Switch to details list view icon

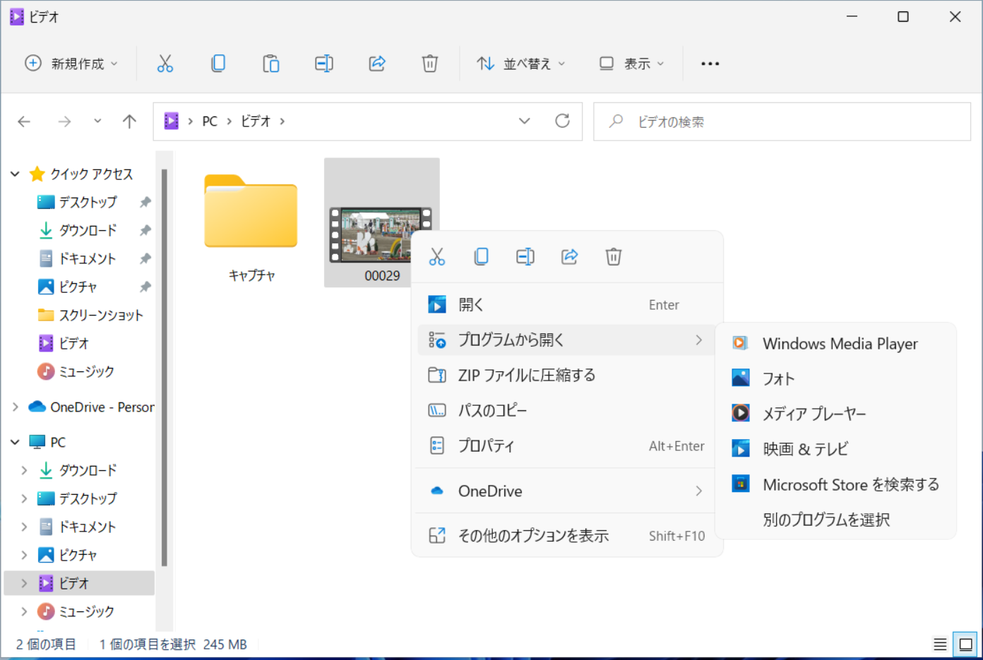pyautogui.click(x=940, y=644)
